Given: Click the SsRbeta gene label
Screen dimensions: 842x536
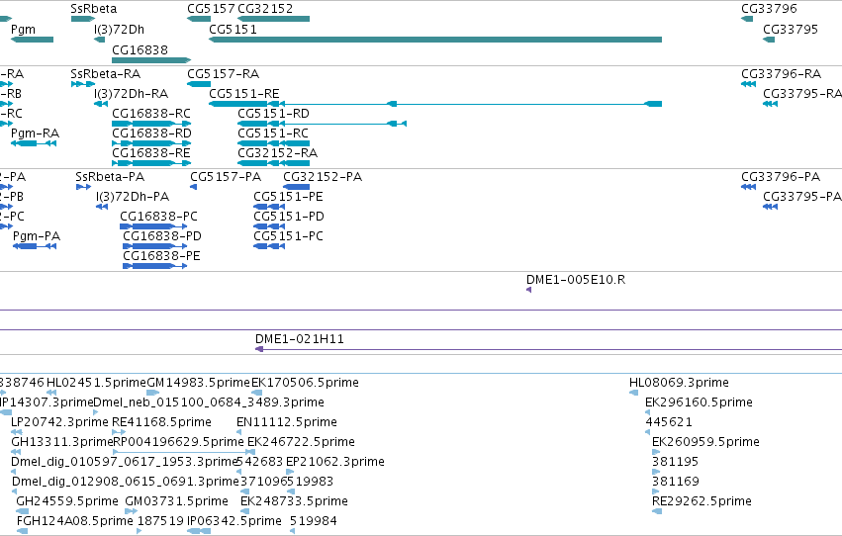Looking at the screenshot, I should click(x=93, y=9).
